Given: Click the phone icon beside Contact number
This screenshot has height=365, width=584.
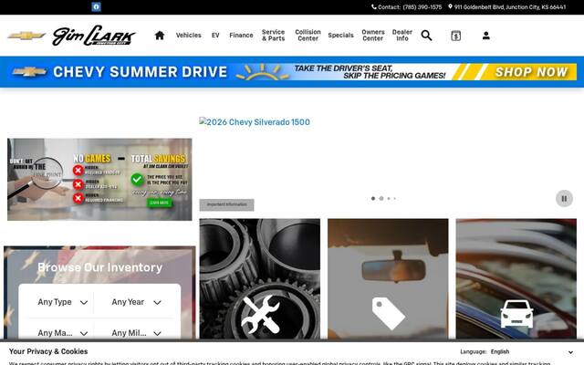Looking at the screenshot, I should (x=373, y=6).
